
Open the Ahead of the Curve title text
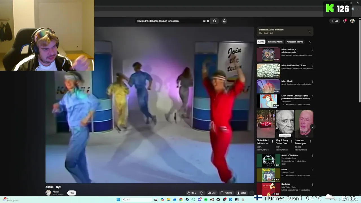290,155
